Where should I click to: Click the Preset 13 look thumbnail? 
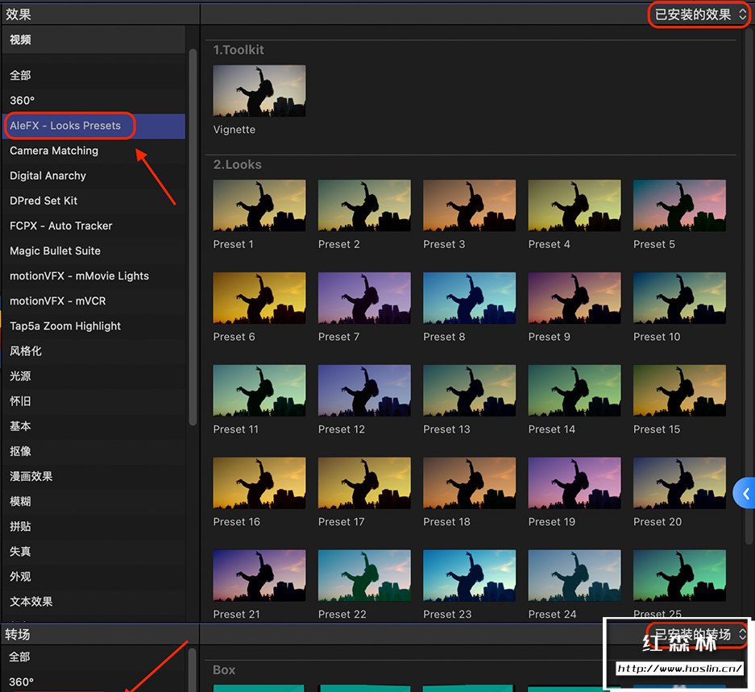tap(470, 390)
